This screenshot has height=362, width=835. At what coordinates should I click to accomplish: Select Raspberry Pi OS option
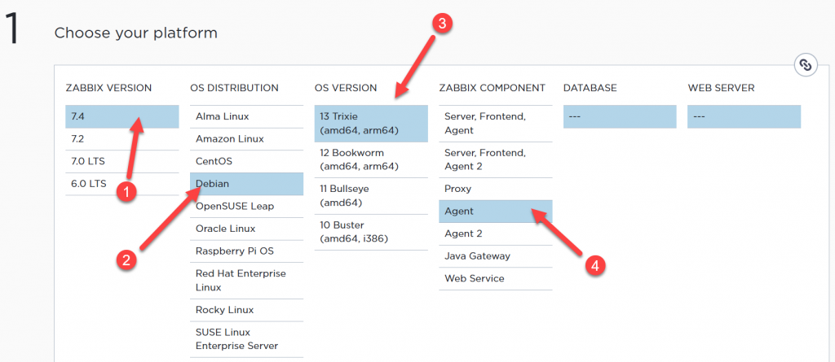coord(245,251)
